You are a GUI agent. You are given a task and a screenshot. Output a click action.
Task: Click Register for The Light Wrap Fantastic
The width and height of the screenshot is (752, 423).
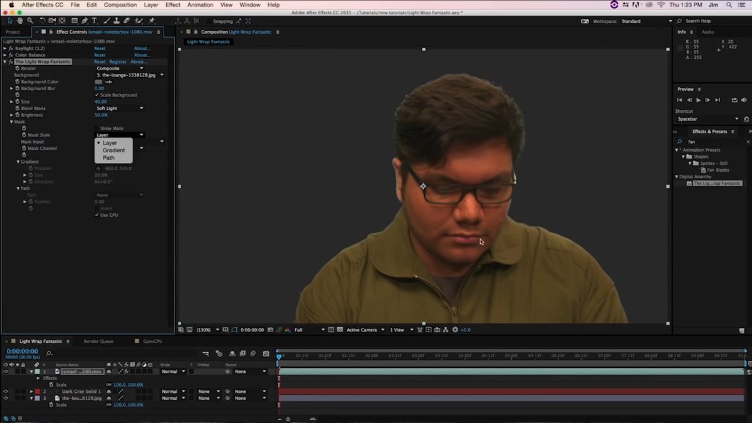[x=118, y=62]
